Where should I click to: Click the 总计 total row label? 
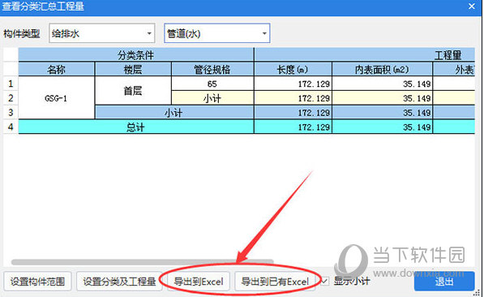tap(136, 127)
